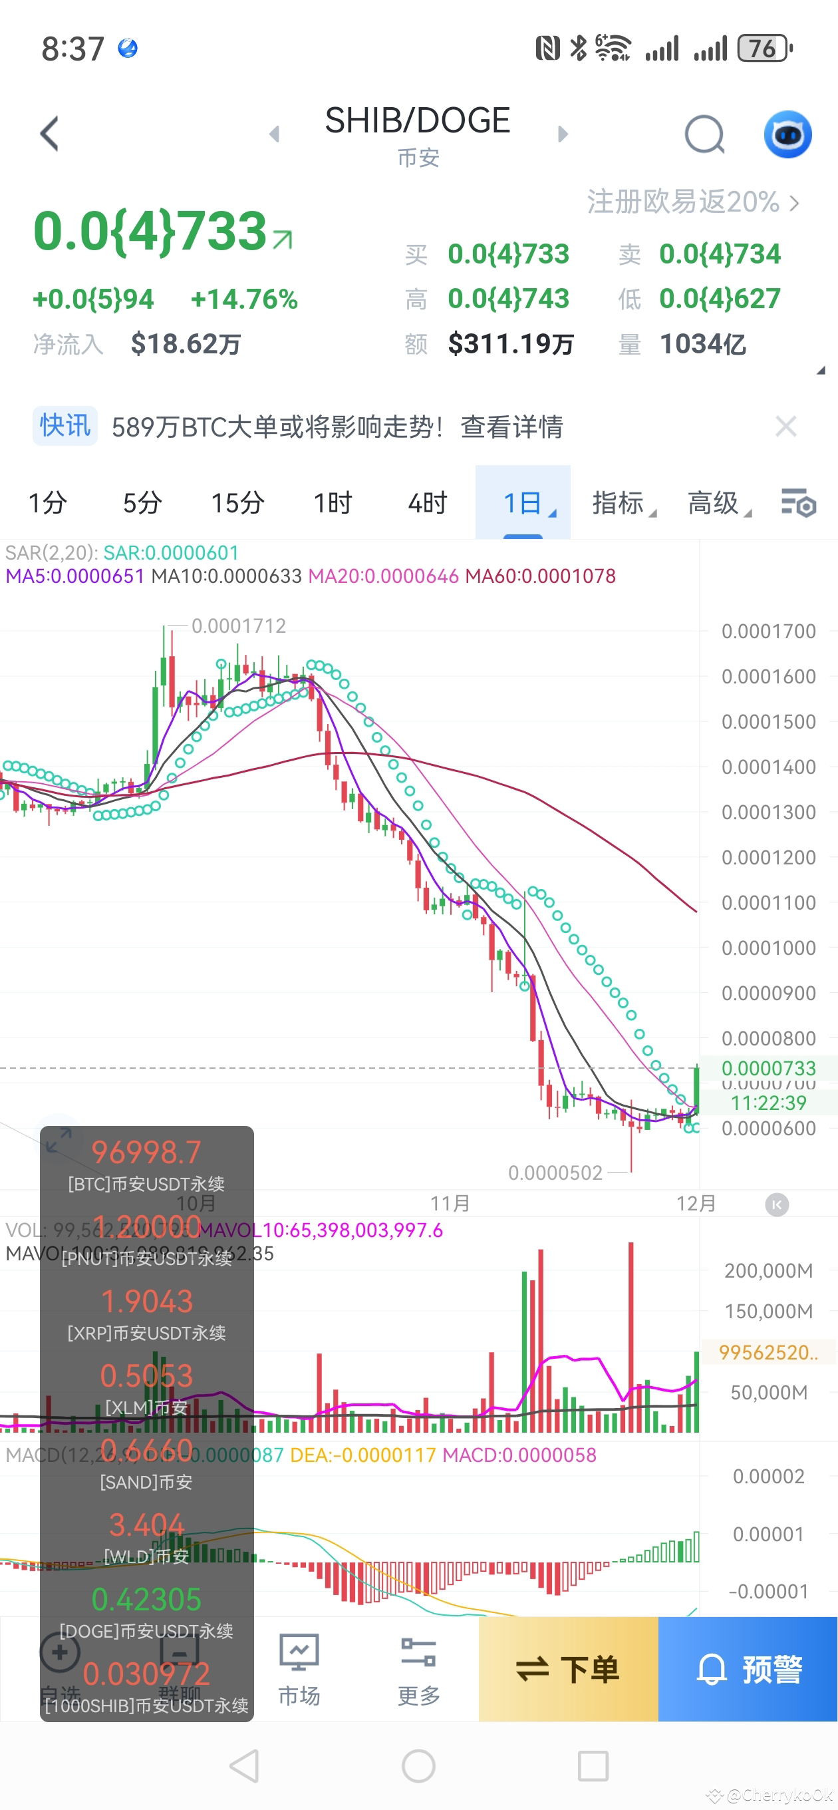Tap the Android back navigation triangle
The height and width of the screenshot is (1810, 838).
[x=245, y=1765]
